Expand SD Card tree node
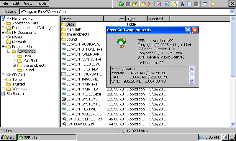The height and width of the screenshot is (141, 236). [x=3, y=75]
